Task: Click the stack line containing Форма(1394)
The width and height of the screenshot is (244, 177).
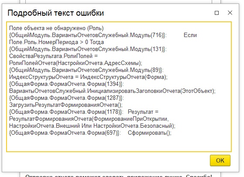Action: [x=66, y=84]
